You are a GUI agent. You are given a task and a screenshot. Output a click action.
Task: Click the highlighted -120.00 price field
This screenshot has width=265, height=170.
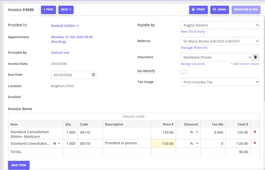click(x=163, y=144)
